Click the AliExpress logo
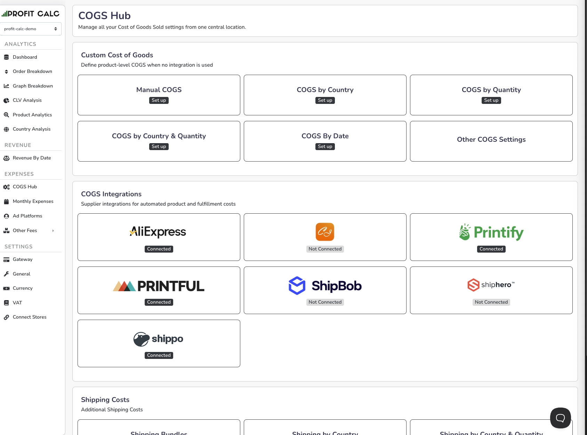Image resolution: width=587 pixels, height=435 pixels. coord(158,232)
